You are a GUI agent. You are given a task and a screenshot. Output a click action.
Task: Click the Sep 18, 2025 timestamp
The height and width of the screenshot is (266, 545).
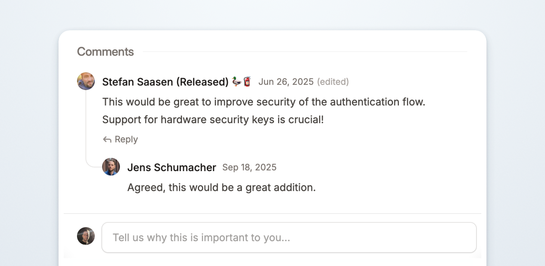(249, 167)
